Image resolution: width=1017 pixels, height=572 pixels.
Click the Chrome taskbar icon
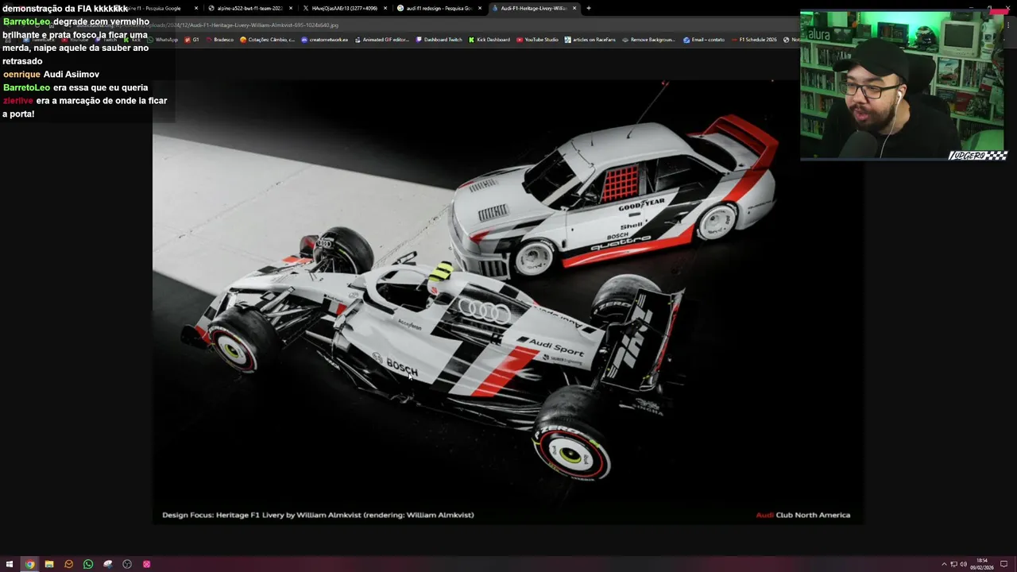click(29, 564)
